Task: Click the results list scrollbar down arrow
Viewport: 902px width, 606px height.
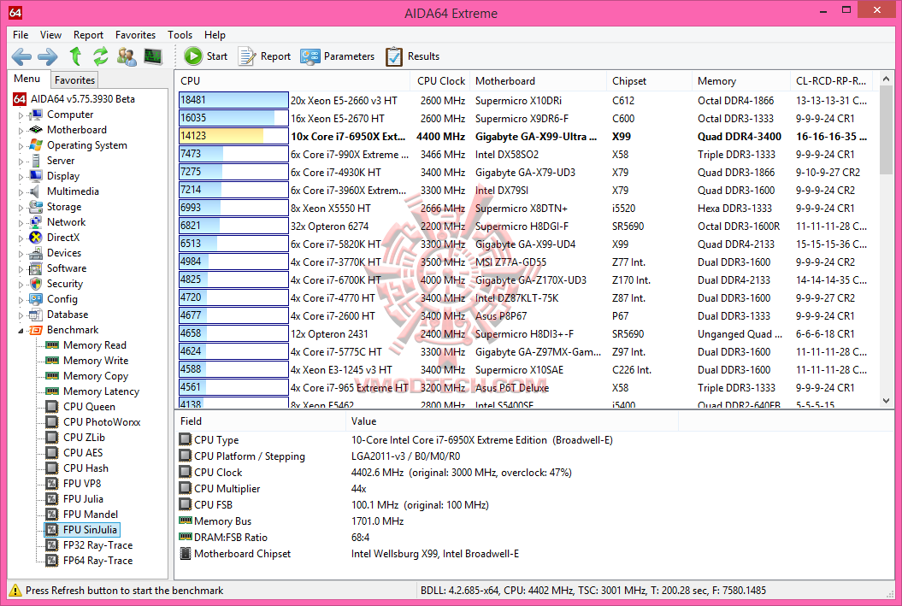Action: [886, 401]
